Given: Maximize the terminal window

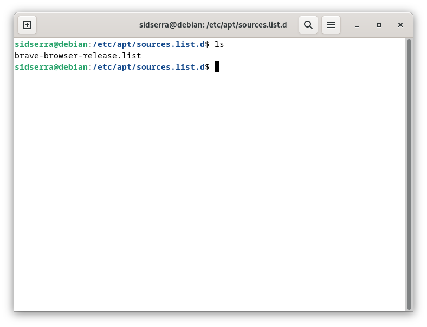Looking at the screenshot, I should tap(379, 25).
